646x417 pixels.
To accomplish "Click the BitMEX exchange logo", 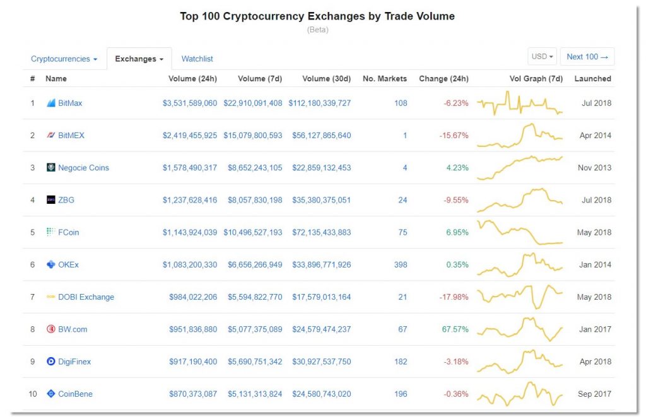I will pyautogui.click(x=53, y=135).
